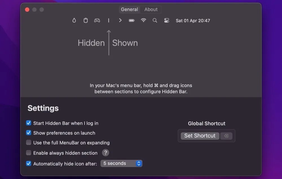Click the chevron arrow icon in preview bar

tap(120, 21)
